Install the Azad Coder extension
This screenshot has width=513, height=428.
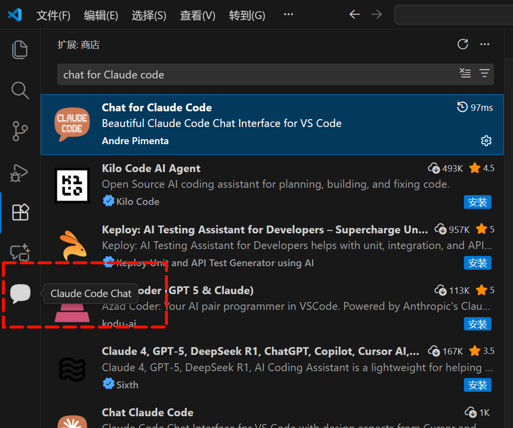point(477,324)
